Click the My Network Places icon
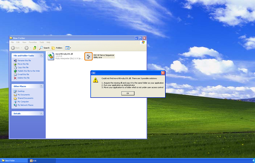This screenshot has height=163, width=255. click(x=15, y=105)
